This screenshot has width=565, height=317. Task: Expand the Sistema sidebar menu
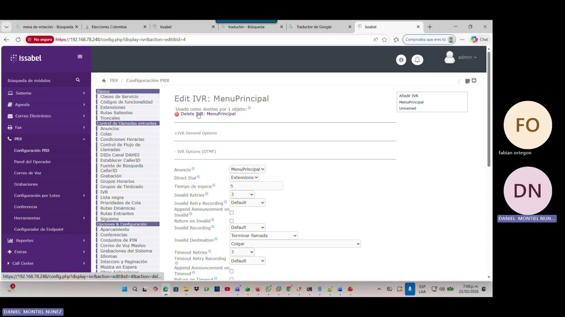(x=46, y=93)
